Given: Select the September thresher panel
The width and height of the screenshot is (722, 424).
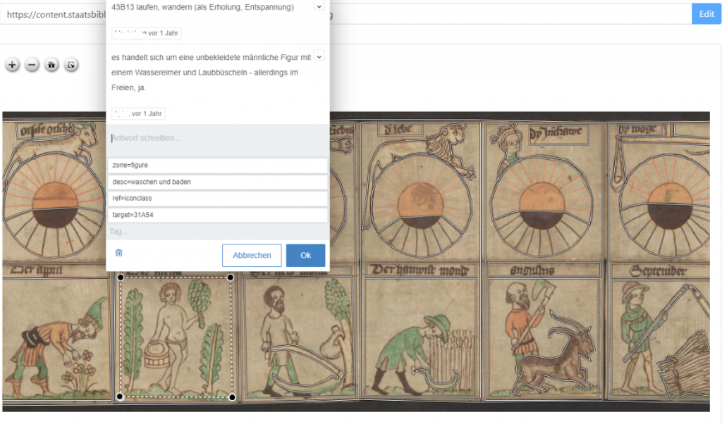Looking at the screenshot, I should click(x=661, y=338).
